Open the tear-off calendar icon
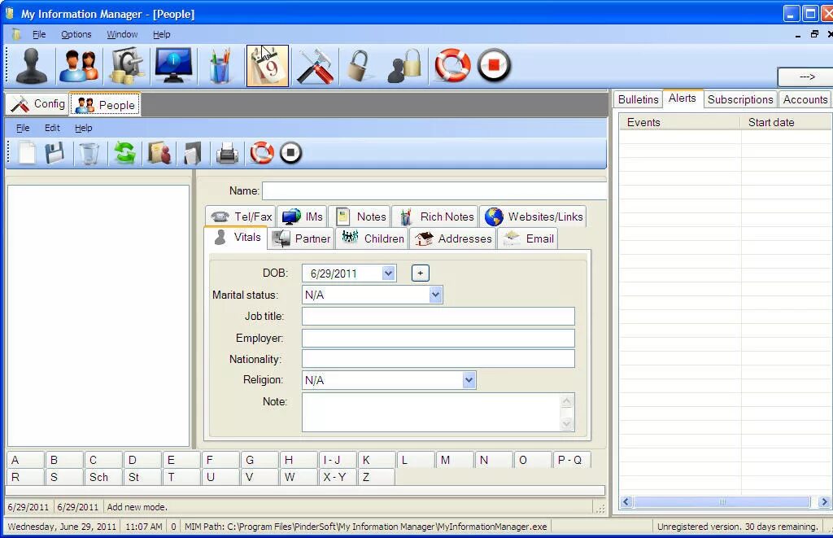Viewport: 833px width, 538px height. pos(267,66)
